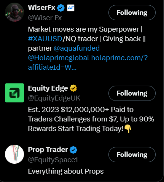Unfollow WiserFx via Following button
Image resolution: width=164 pixels, height=182 pixels.
tap(132, 13)
